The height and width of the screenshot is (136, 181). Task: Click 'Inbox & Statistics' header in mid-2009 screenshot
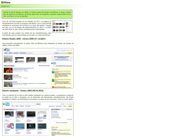pyautogui.click(x=56, y=109)
